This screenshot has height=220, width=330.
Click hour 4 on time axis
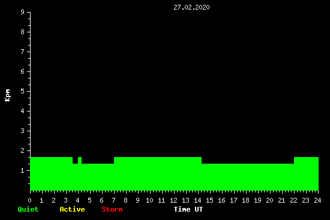(x=77, y=200)
